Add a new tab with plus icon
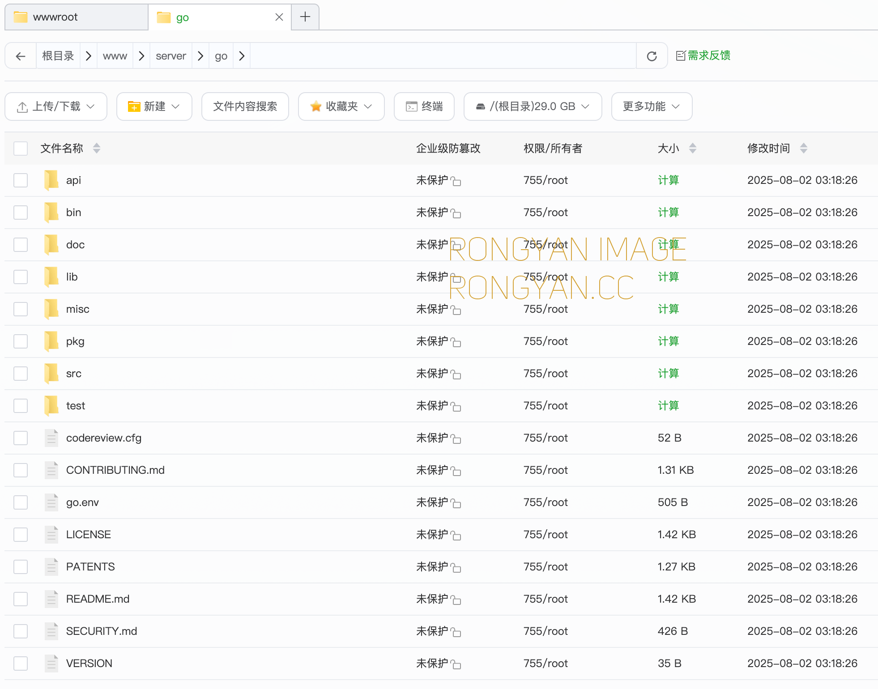Screen dimensions: 878x689 tap(305, 17)
